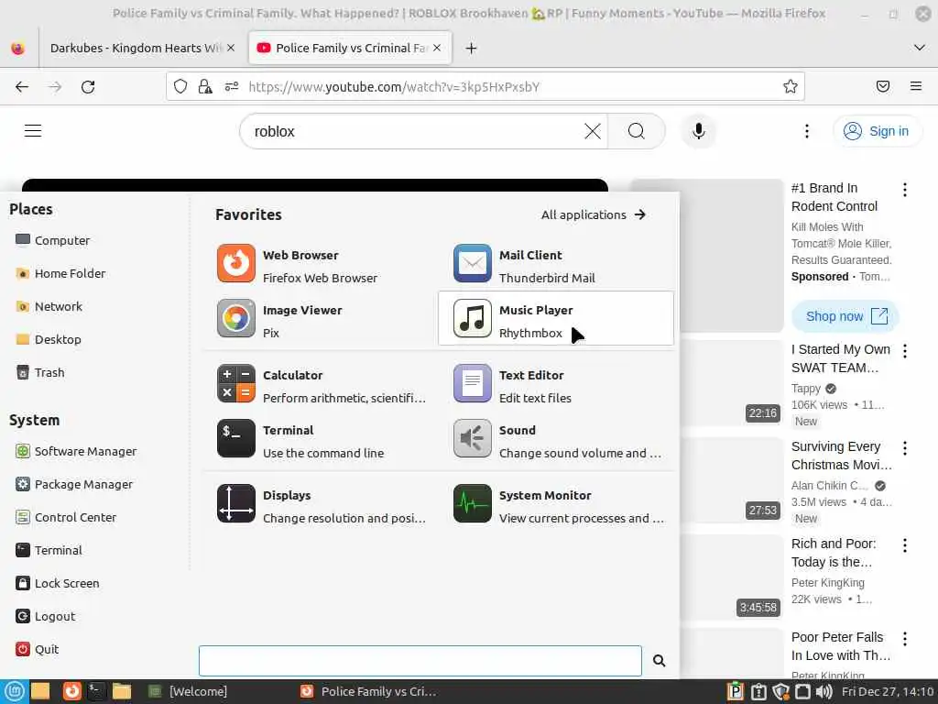This screenshot has width=938, height=704.
Task: Open Trash from Places
Action: coord(40,372)
